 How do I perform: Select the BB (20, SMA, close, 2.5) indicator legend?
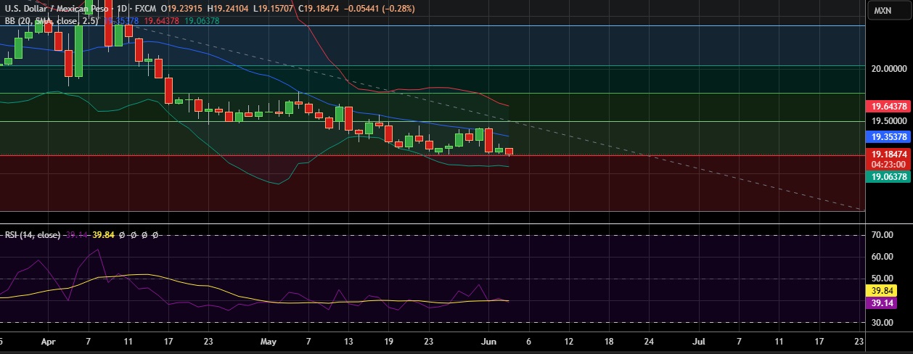pos(51,21)
